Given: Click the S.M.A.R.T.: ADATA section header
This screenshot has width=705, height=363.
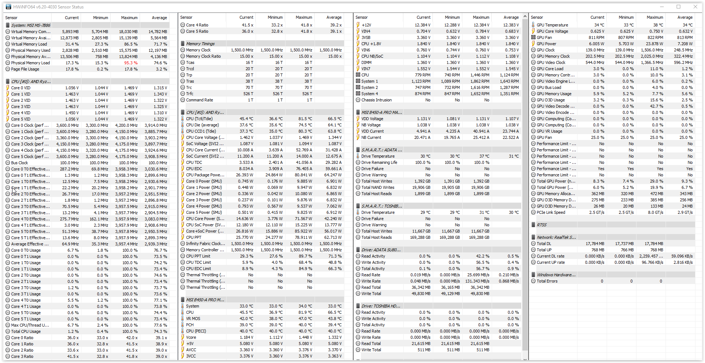Looking at the screenshot, I should coord(382,150).
